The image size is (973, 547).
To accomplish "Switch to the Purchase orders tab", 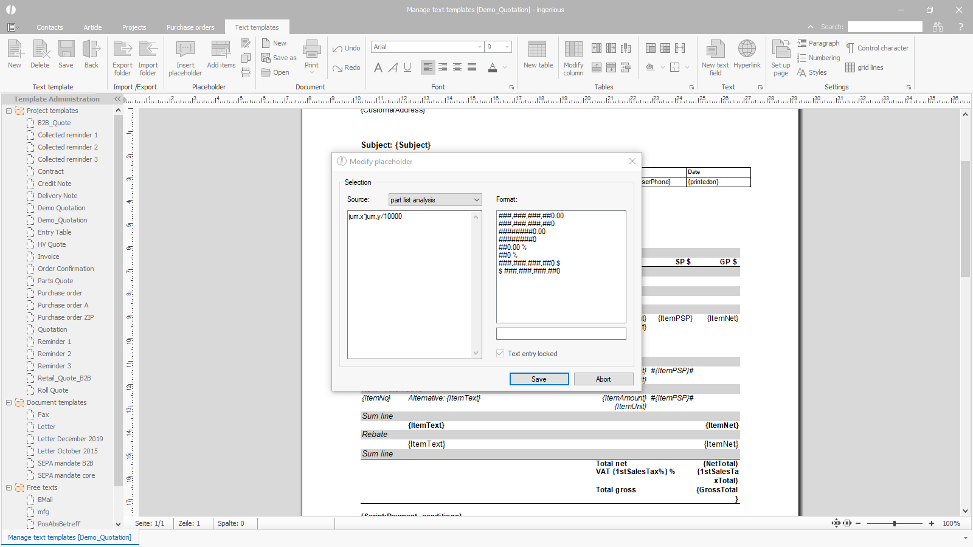I will [x=190, y=27].
